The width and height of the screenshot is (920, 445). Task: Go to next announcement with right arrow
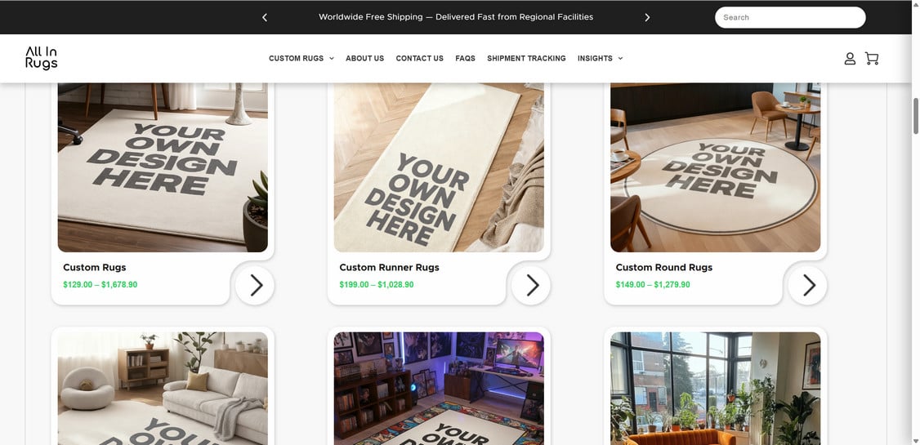[x=647, y=18]
